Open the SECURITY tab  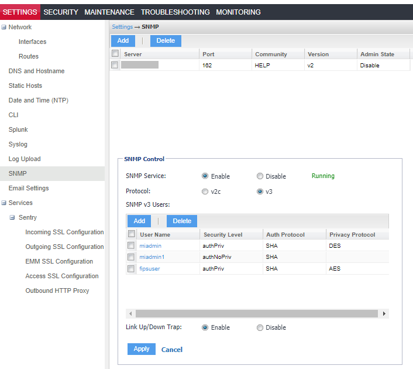pyautogui.click(x=60, y=12)
